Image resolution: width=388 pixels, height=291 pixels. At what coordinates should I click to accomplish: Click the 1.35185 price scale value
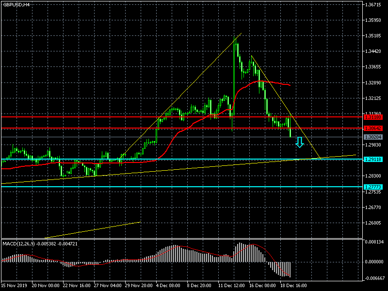(373, 36)
